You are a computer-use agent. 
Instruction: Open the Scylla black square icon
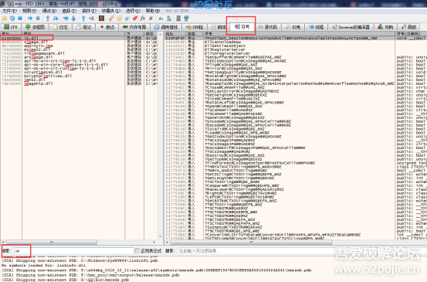[x=102, y=19]
